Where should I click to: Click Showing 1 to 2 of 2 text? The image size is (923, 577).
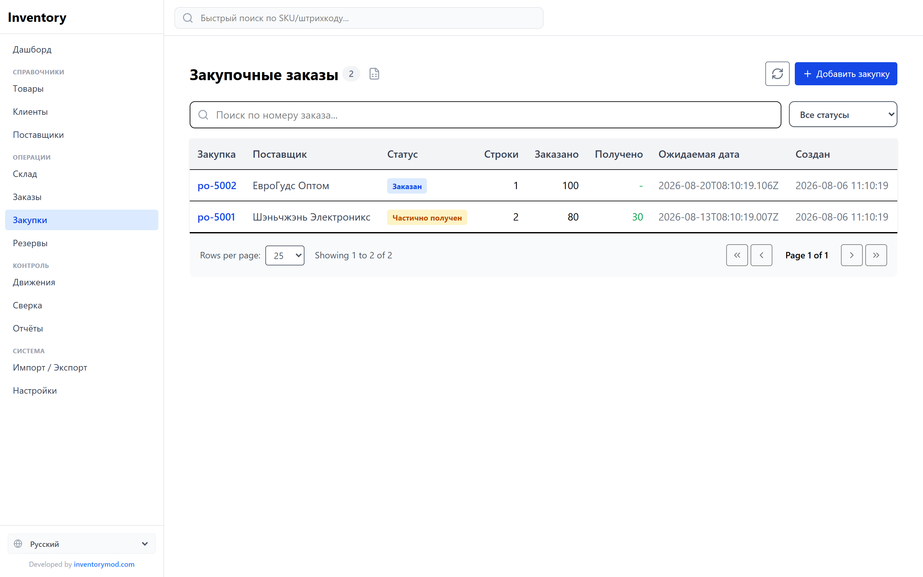[353, 255]
